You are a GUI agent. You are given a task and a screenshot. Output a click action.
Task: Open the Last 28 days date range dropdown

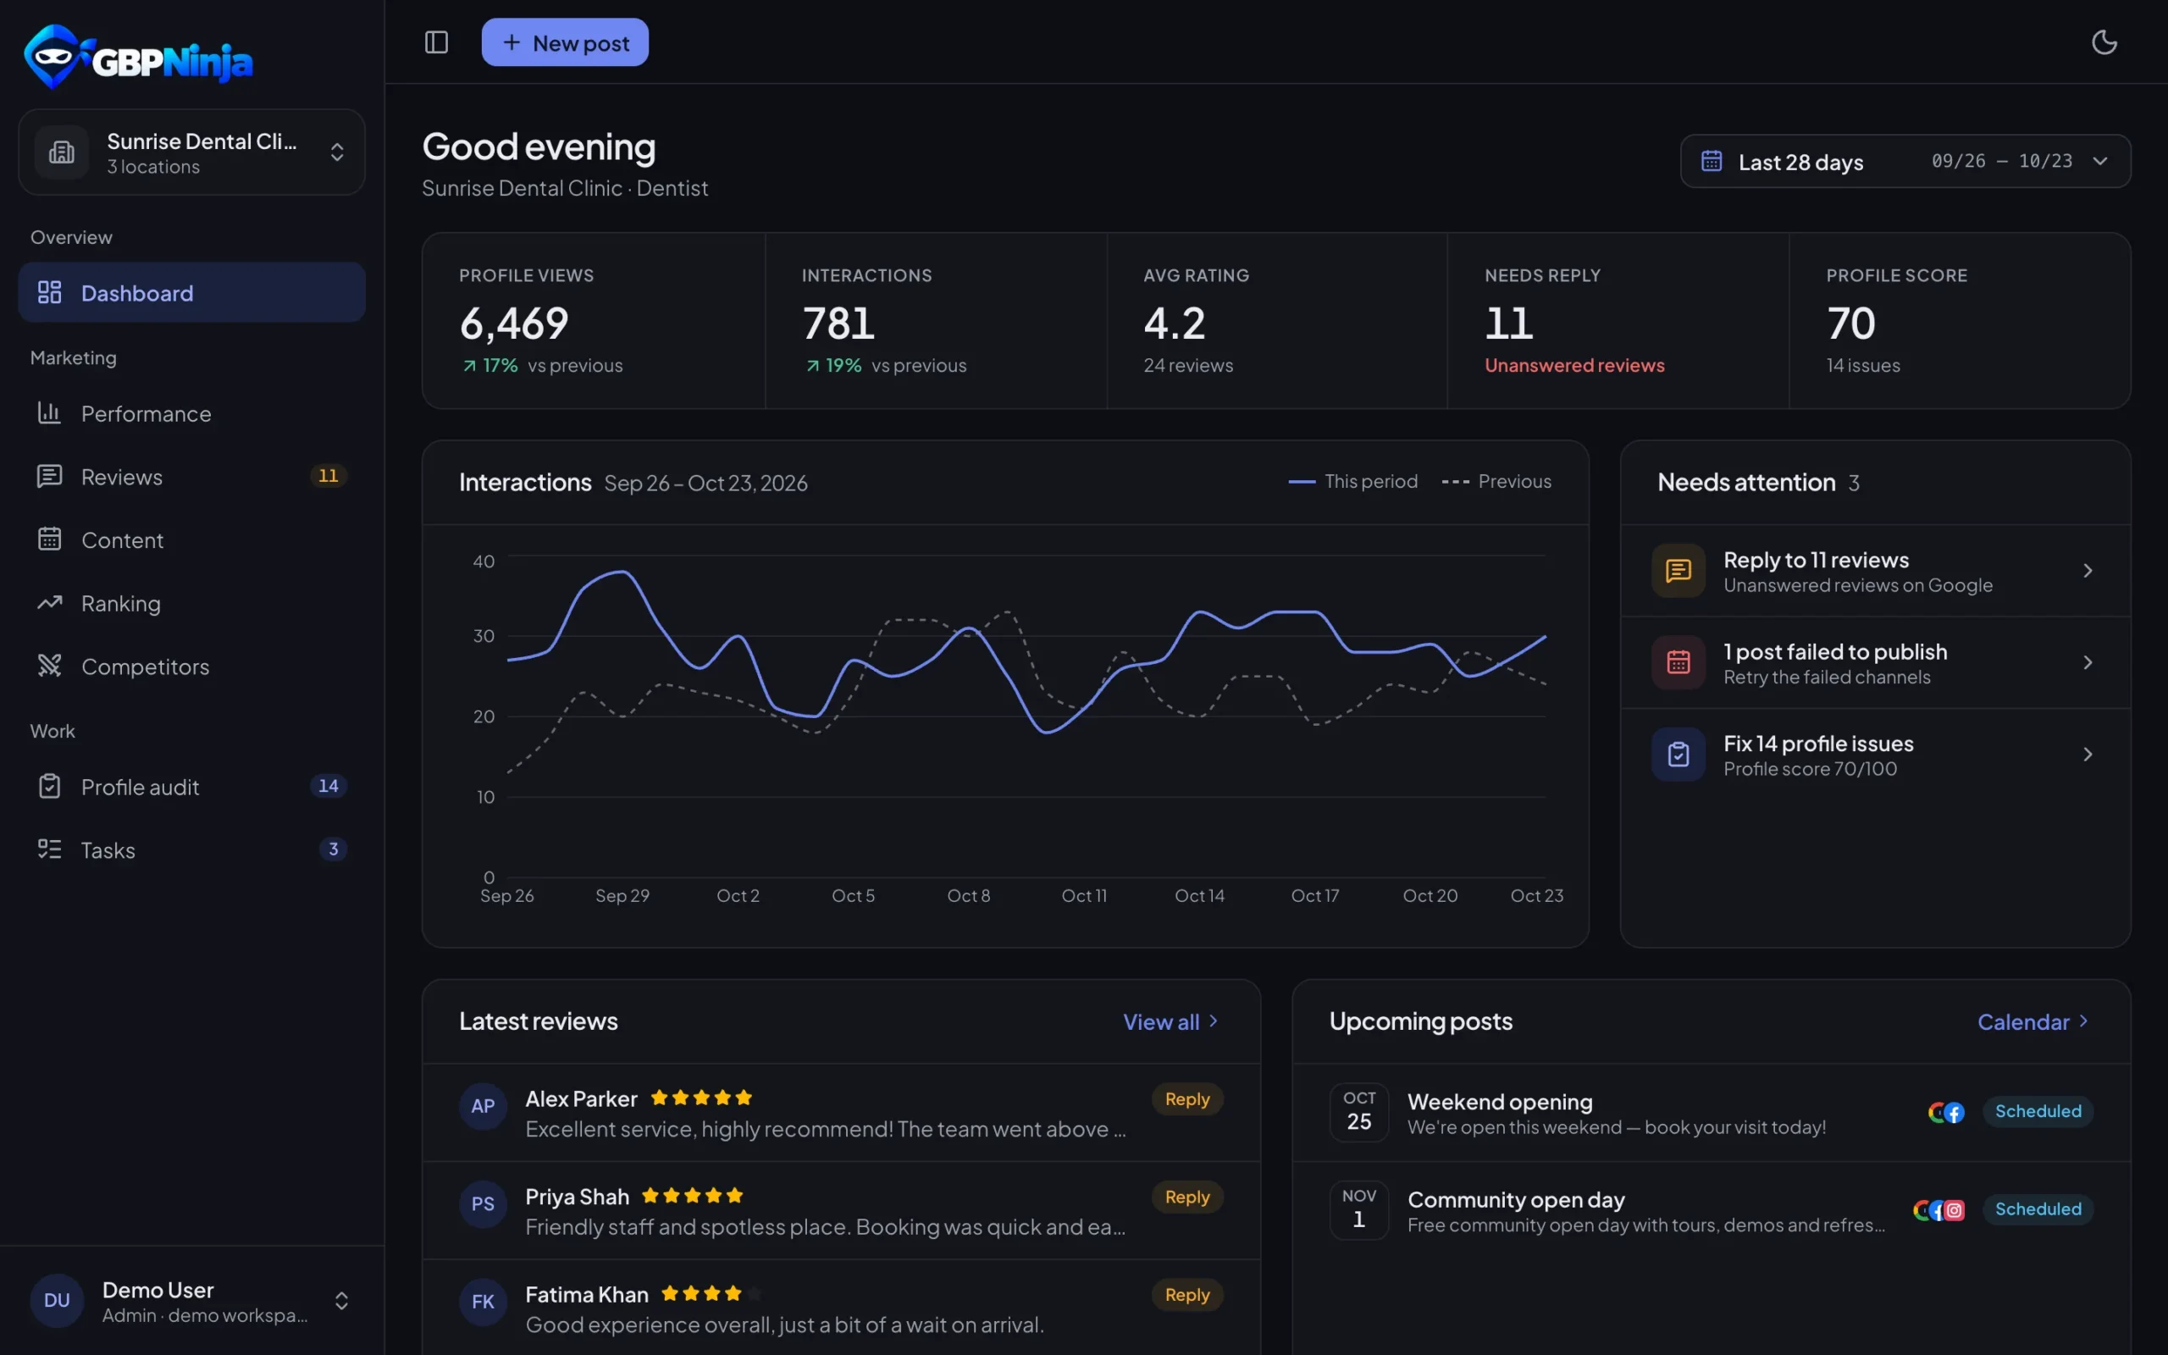click(1905, 161)
